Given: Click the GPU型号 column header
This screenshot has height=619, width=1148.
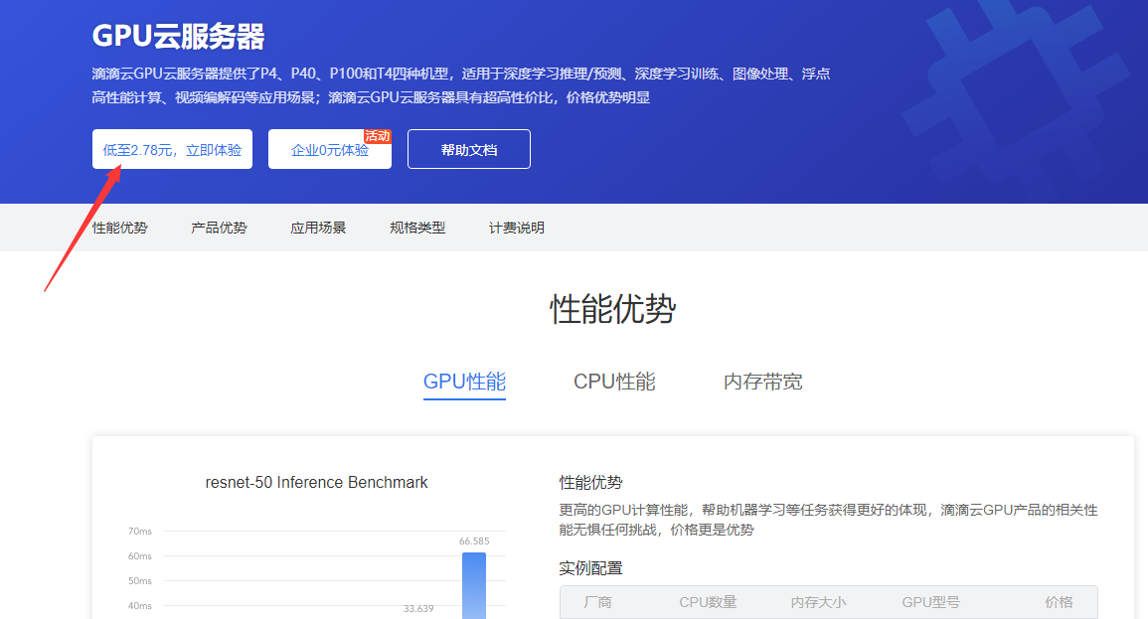Looking at the screenshot, I should (x=930, y=602).
